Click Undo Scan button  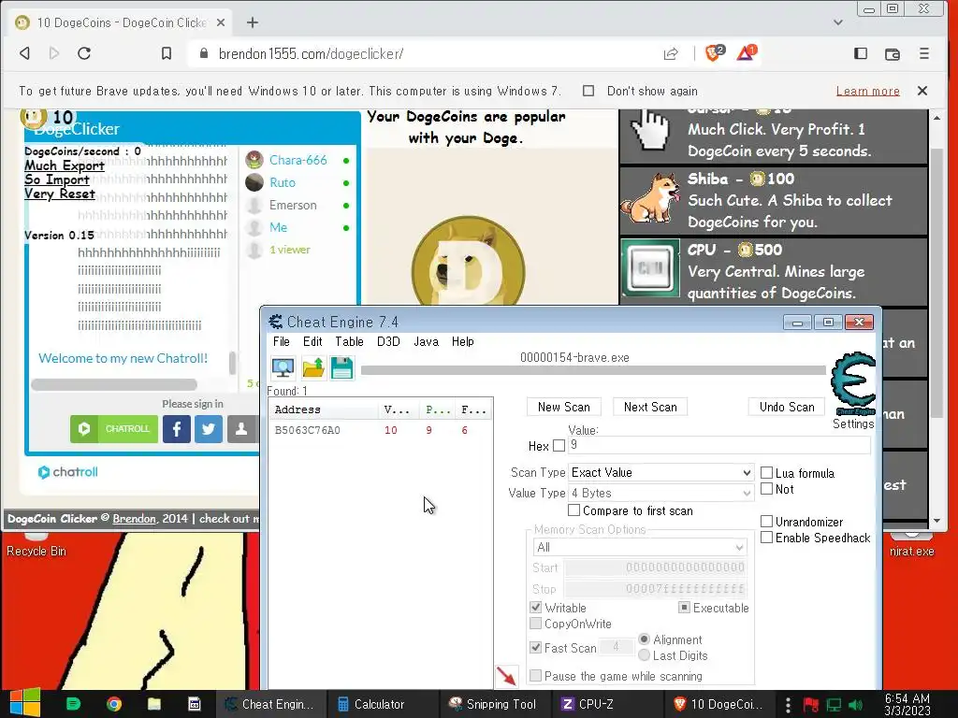click(787, 408)
